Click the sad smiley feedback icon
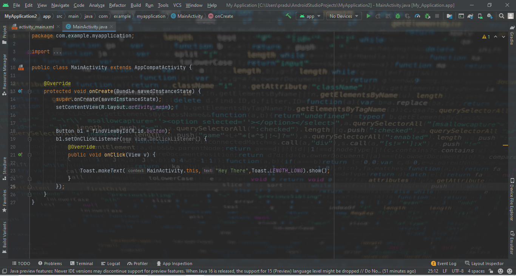The height and width of the screenshot is (276, 516). [510, 271]
